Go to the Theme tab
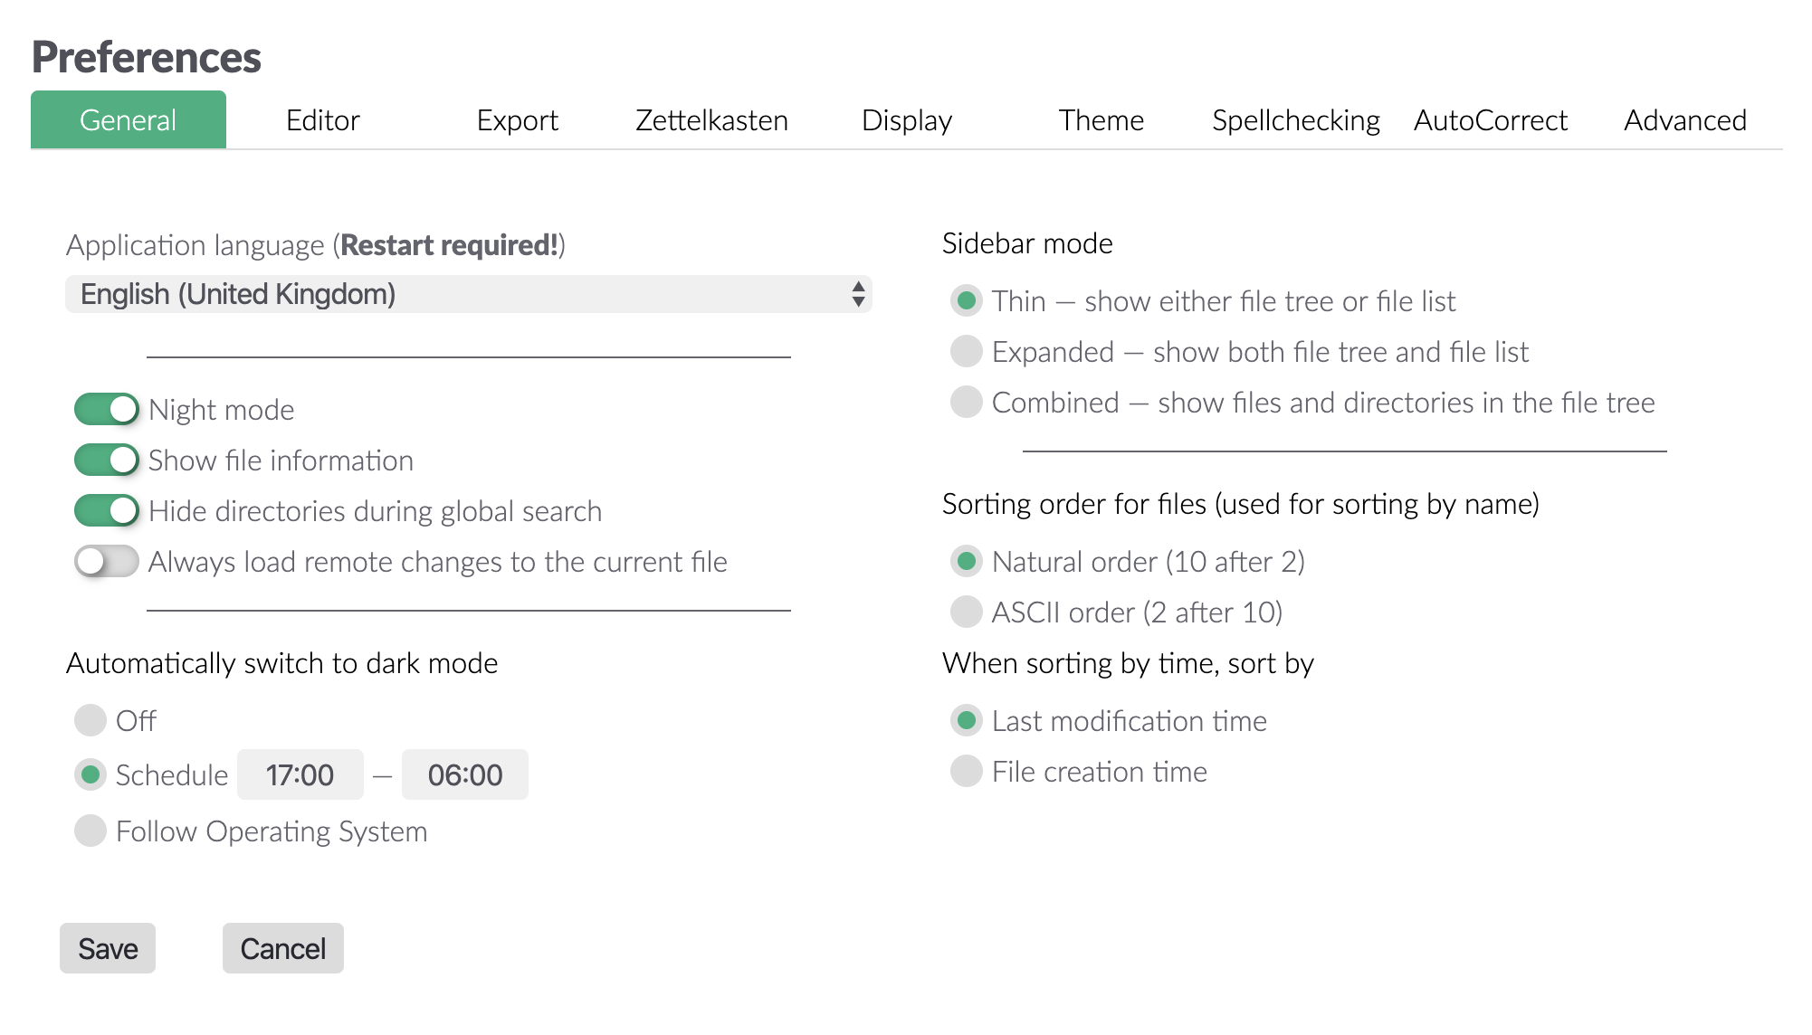 tap(1102, 119)
